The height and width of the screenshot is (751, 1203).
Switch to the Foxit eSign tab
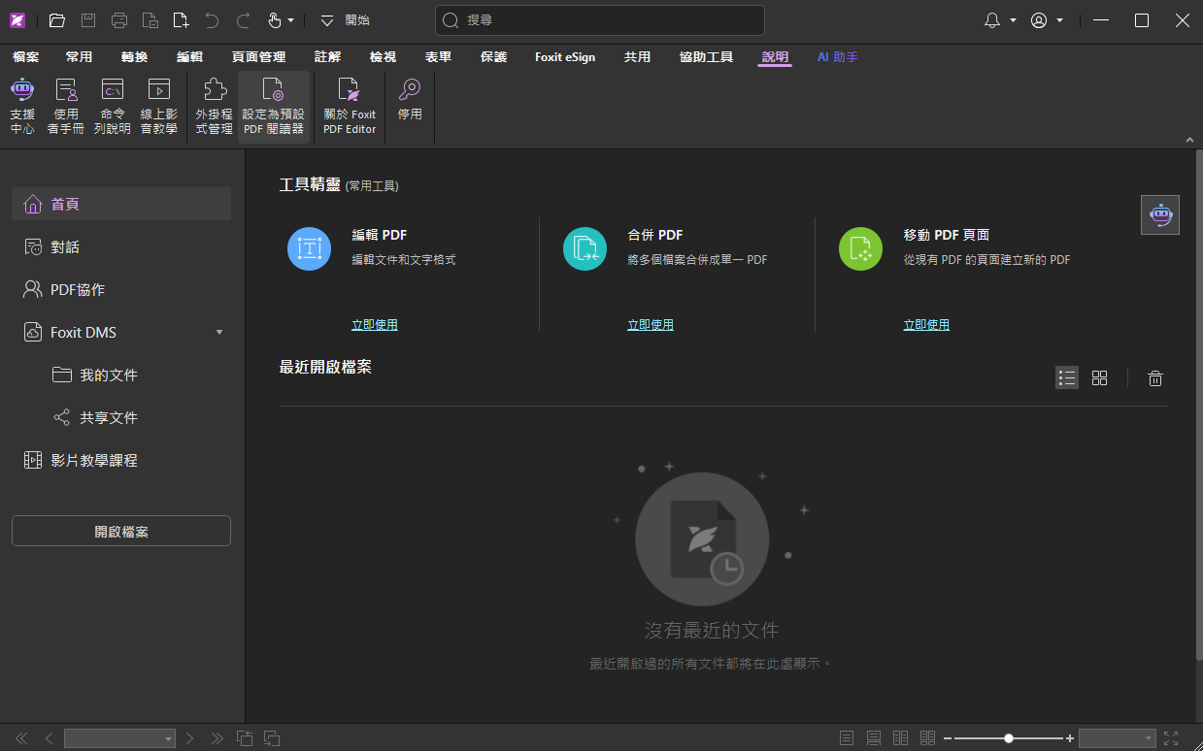pyautogui.click(x=565, y=57)
